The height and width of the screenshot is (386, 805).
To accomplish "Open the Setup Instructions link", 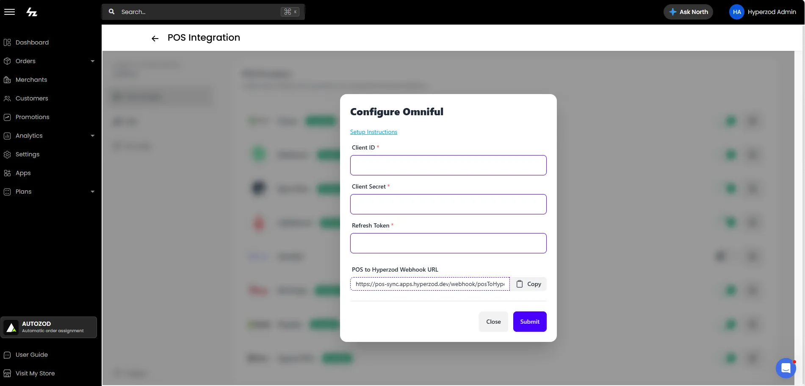I will [373, 132].
